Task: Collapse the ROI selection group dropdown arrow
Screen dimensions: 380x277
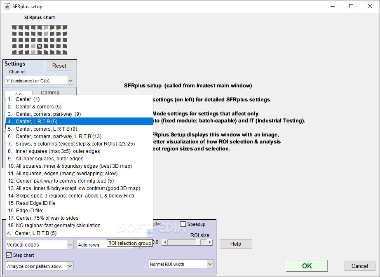Action: tap(150, 233)
